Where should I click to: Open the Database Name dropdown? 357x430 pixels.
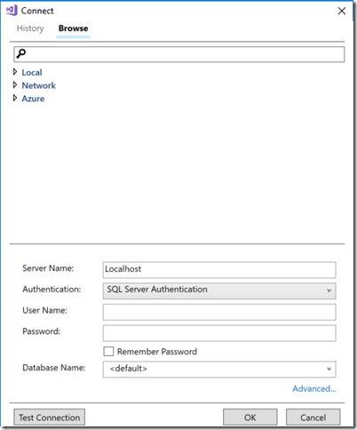219,369
